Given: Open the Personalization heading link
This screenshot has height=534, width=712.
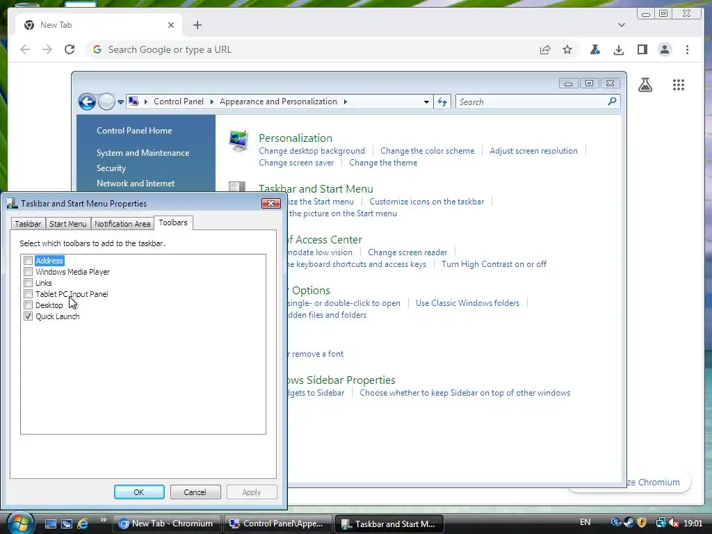Looking at the screenshot, I should (295, 138).
